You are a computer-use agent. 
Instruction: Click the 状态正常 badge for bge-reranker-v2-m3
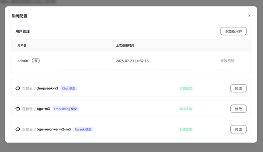[186, 129]
